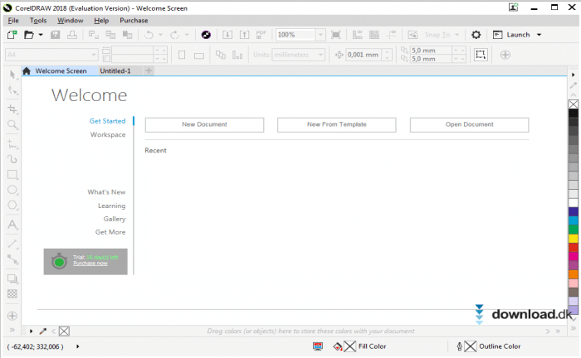Open the Help menu

[x=101, y=21]
